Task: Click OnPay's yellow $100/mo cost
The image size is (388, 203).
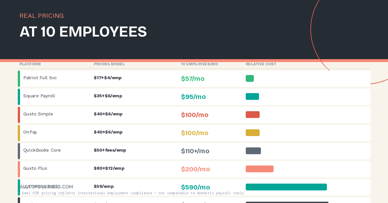Action: click(195, 133)
